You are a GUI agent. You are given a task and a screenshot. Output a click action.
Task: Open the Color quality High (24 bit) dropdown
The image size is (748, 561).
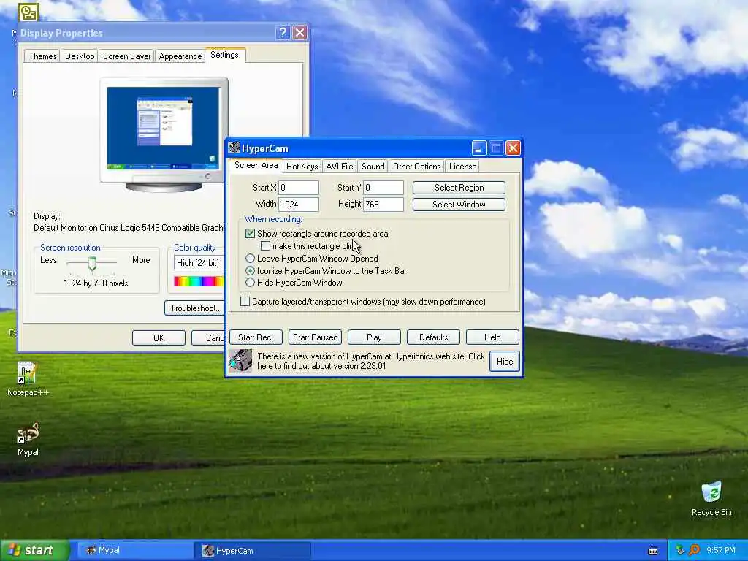coord(199,263)
